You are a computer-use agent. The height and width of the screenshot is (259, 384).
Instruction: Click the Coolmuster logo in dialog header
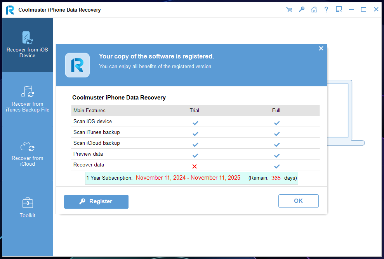77,65
